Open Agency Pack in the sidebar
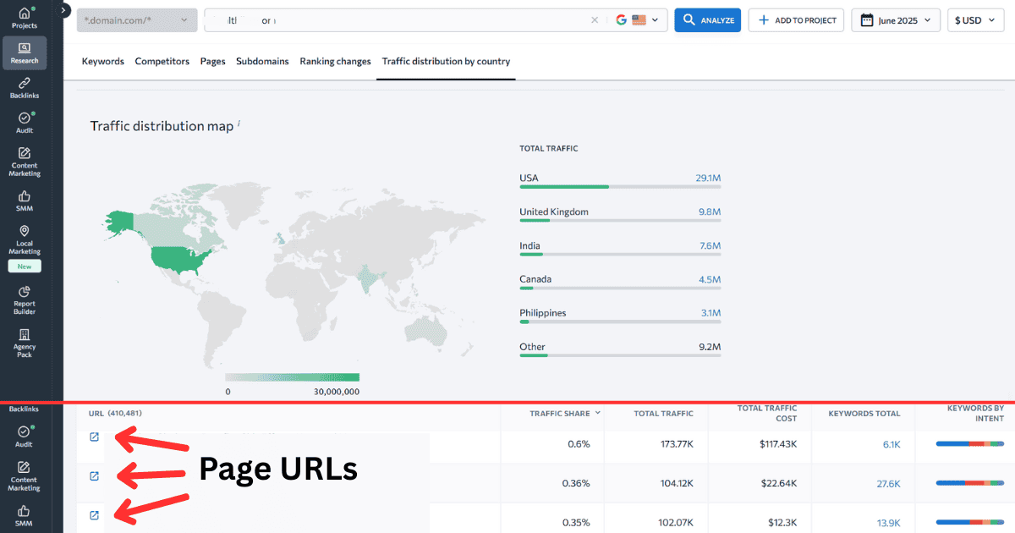This screenshot has width=1015, height=533. 25,343
